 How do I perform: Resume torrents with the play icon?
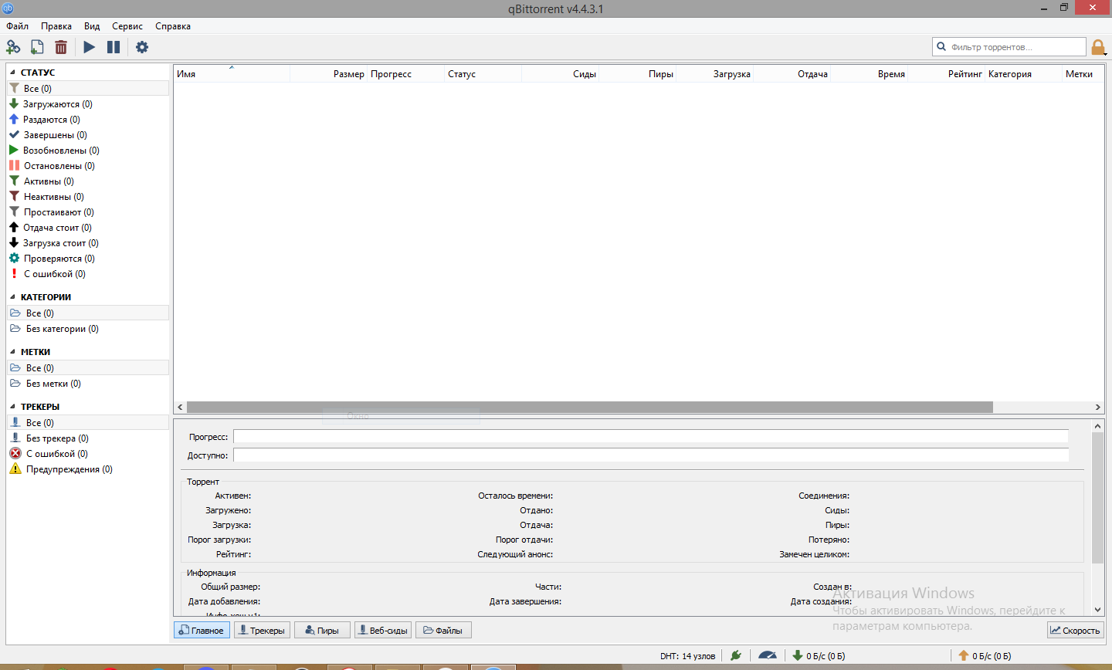pyautogui.click(x=90, y=47)
